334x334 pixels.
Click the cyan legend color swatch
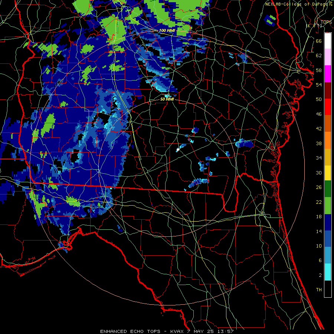[328, 272]
